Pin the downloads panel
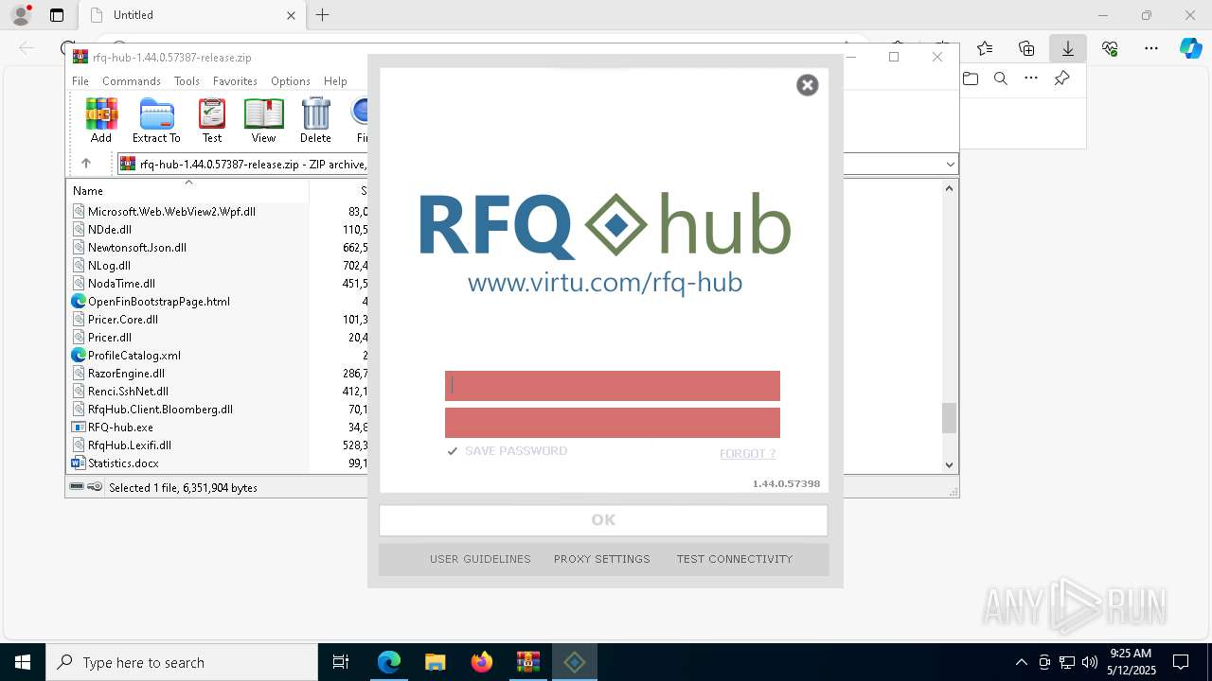Screen dimensions: 1212x681 (x=1061, y=79)
